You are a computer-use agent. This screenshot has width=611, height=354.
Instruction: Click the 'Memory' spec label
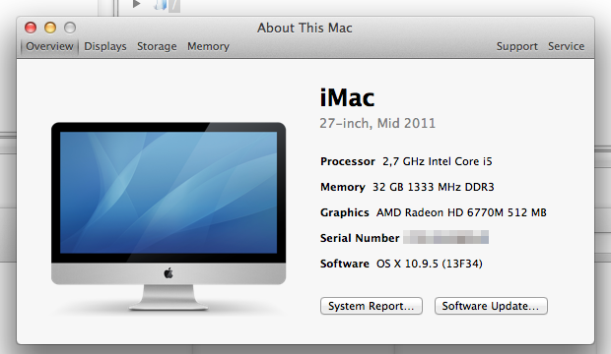[343, 187]
